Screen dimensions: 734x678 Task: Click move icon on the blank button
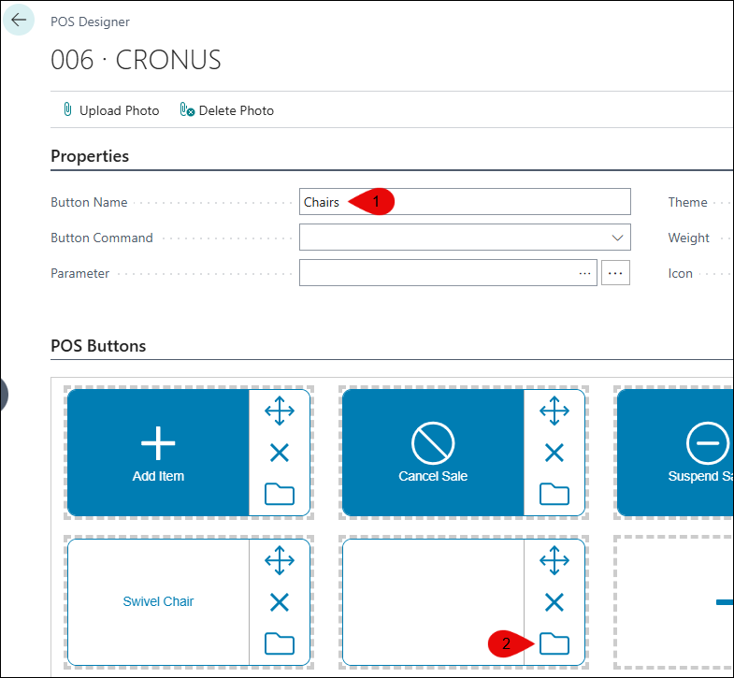(x=554, y=560)
